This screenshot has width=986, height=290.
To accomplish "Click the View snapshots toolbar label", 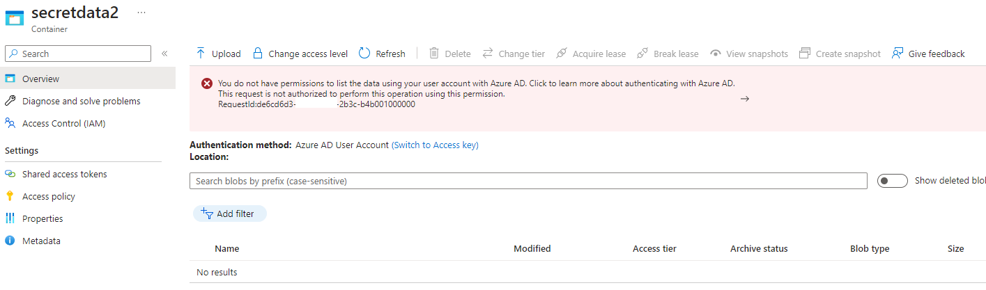I will point(757,54).
